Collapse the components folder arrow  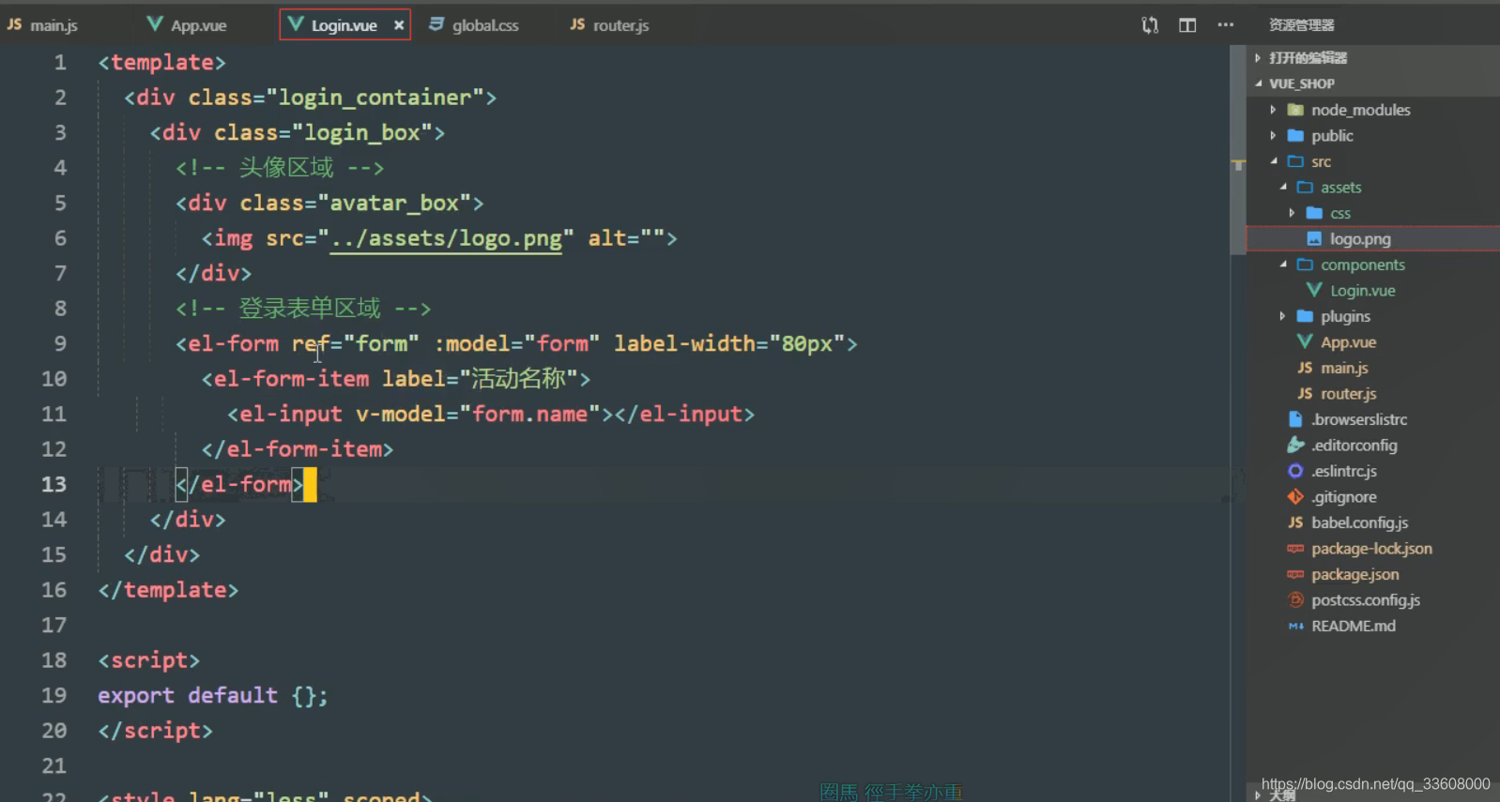coord(1283,265)
